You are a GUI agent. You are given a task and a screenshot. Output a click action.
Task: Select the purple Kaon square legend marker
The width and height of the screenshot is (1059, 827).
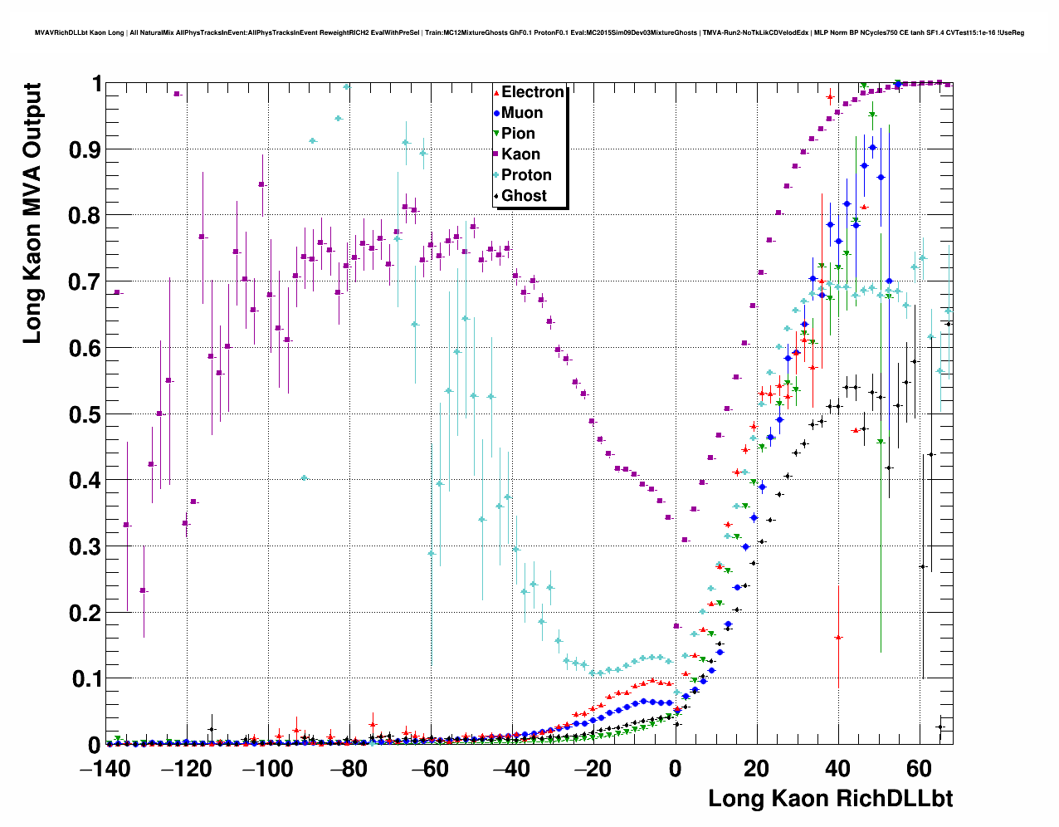tap(496, 154)
